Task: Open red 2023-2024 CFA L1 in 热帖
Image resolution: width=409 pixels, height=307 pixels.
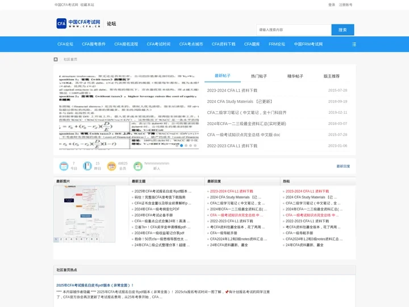Action: click(307, 191)
